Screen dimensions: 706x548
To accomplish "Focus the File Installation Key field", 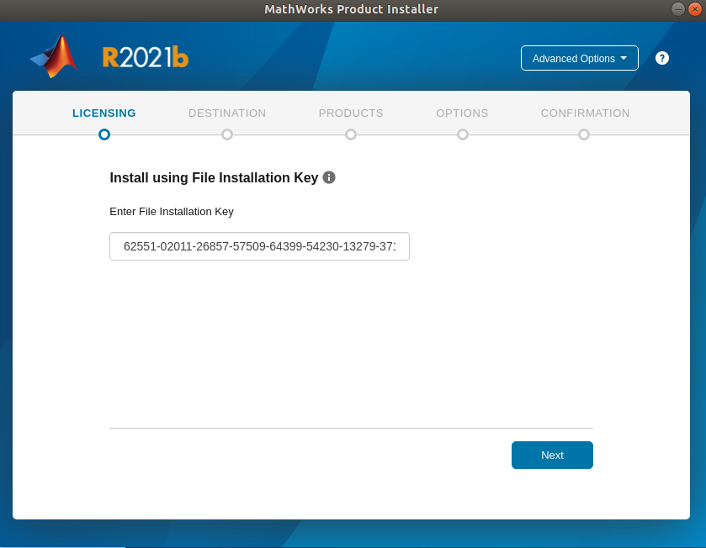I will pos(259,246).
